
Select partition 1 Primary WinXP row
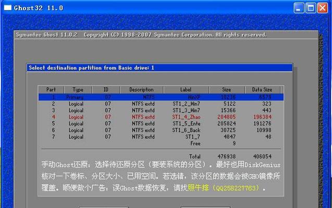pyautogui.click(x=161, y=97)
